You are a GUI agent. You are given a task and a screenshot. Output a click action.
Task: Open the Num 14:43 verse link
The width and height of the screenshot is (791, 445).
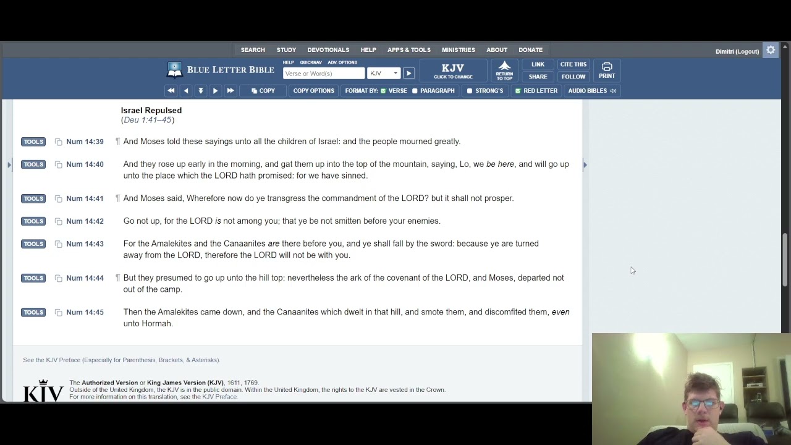(85, 244)
